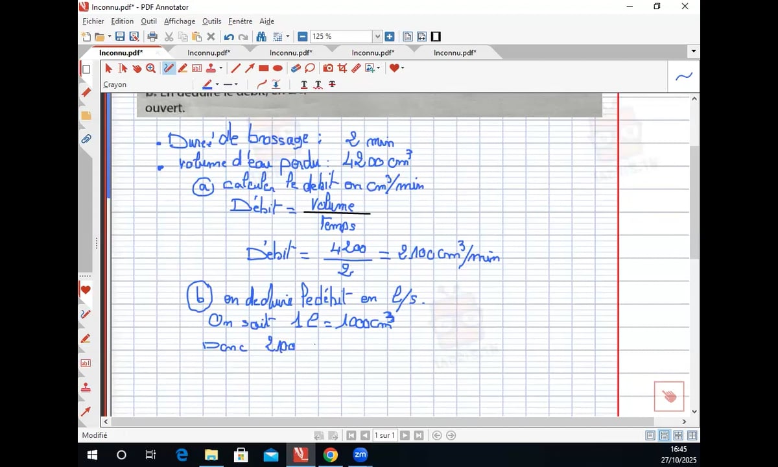
Task: Open Zoom from the Windows taskbar
Action: (360, 455)
